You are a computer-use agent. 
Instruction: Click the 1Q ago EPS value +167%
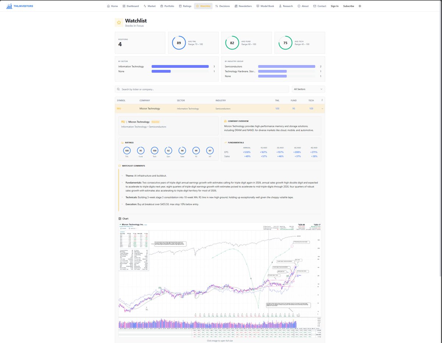point(263,152)
